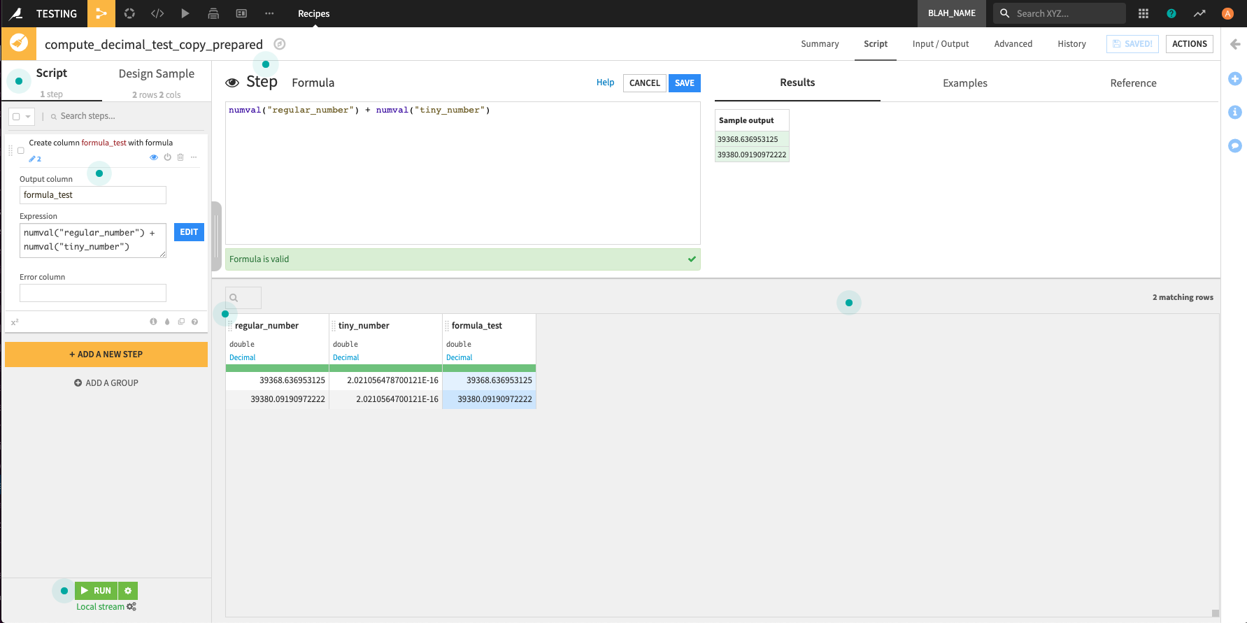Click the user avatar icon
The height and width of the screenshot is (623, 1247).
click(x=1227, y=13)
